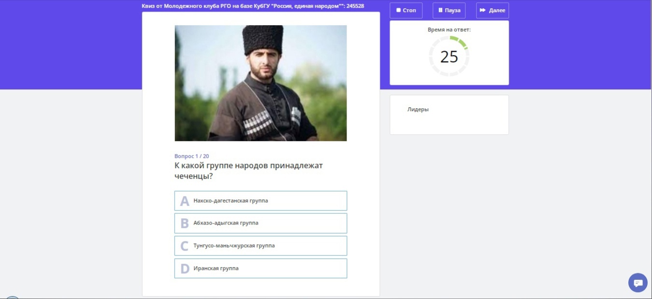
Task: Select answer B Абхазо-адыгская группа
Action: click(x=261, y=223)
